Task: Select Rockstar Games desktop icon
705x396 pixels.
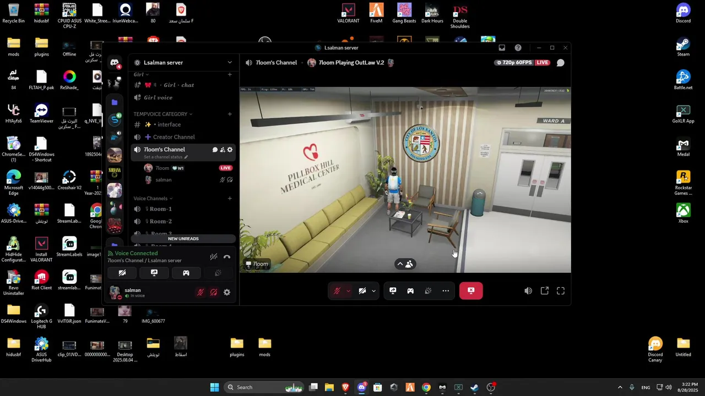Action: (683, 183)
